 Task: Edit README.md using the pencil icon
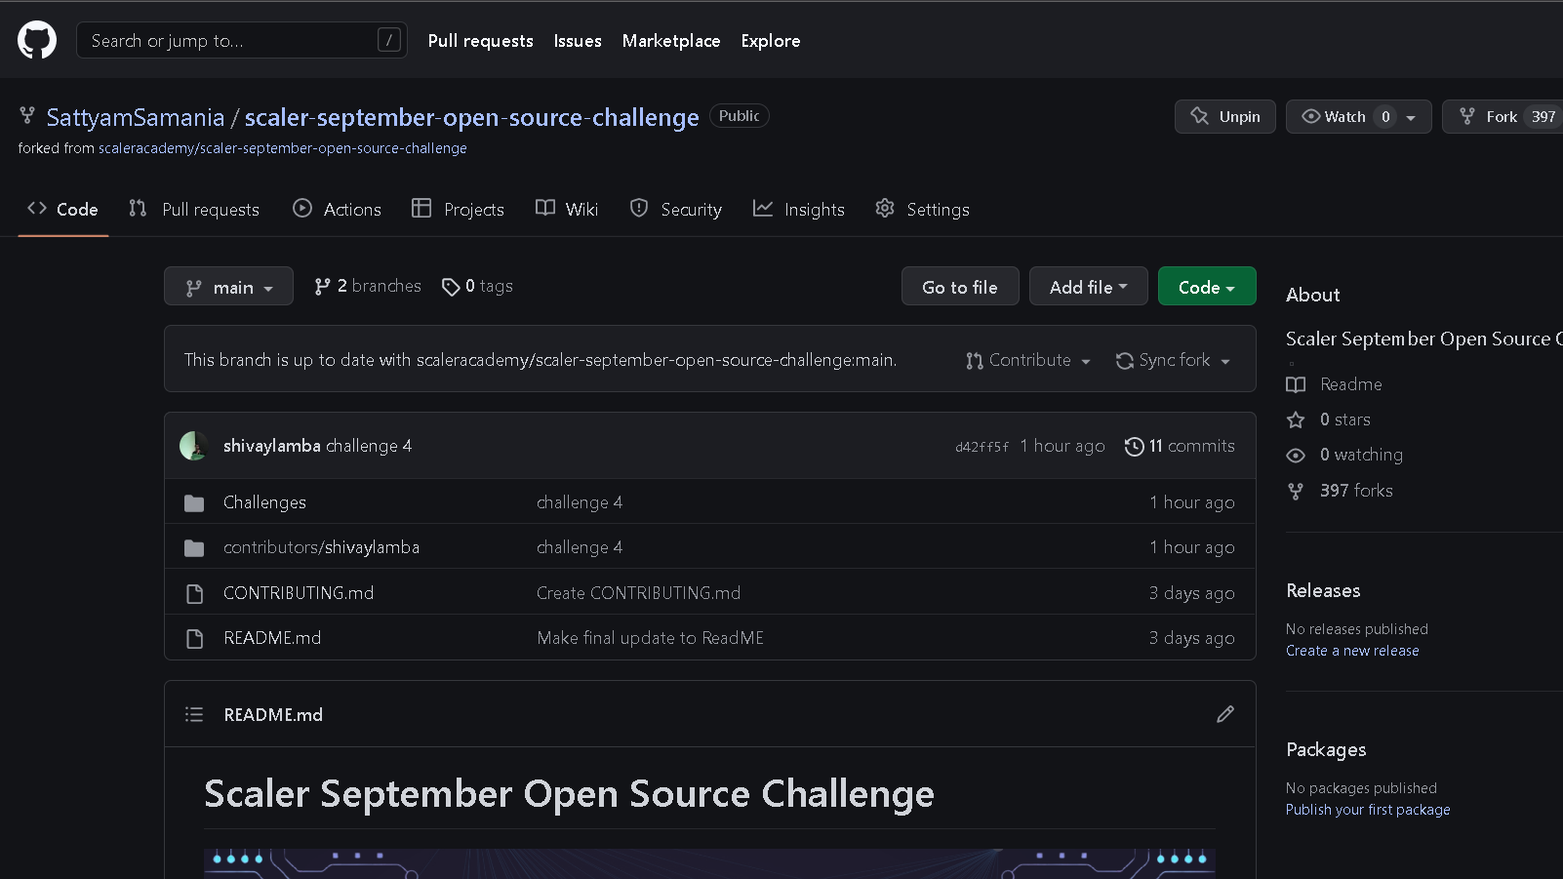[x=1224, y=714]
